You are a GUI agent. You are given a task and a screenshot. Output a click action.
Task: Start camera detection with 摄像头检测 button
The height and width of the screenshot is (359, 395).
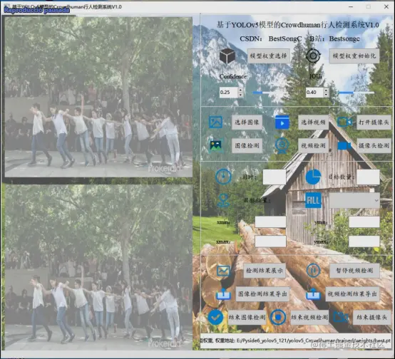click(x=374, y=145)
